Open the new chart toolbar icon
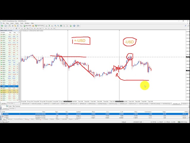 pyautogui.click(x=2, y=26)
